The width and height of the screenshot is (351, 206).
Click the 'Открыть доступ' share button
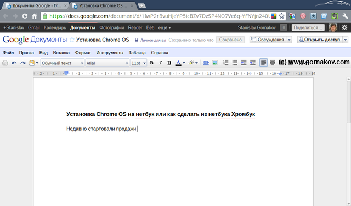320,40
